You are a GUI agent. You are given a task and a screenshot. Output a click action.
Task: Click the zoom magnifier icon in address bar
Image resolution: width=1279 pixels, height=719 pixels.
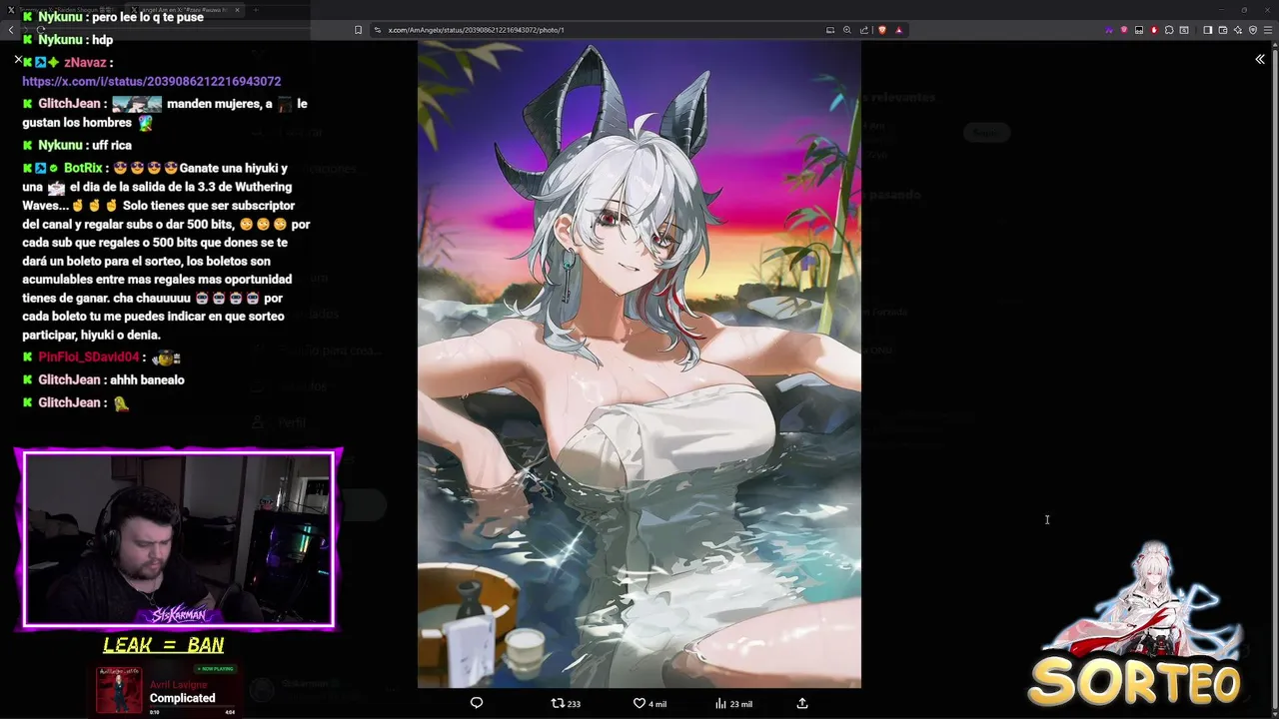point(847,30)
